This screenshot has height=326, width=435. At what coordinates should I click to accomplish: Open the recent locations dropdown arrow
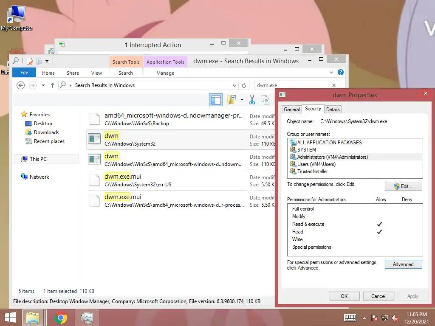[43, 85]
